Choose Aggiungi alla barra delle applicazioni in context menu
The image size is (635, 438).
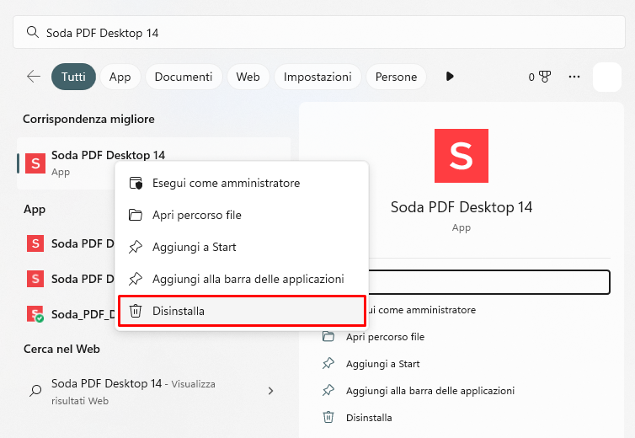[242, 279]
